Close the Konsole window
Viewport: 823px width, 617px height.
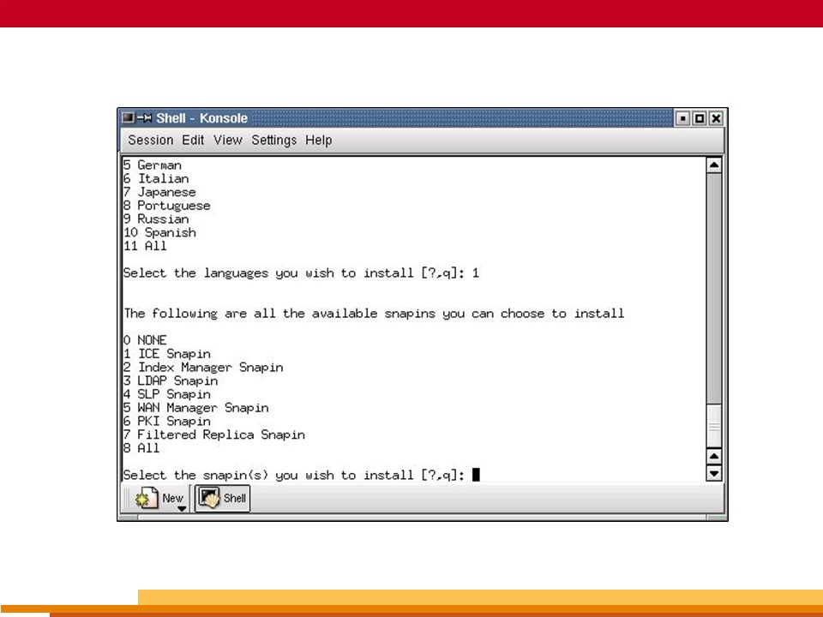pos(715,118)
